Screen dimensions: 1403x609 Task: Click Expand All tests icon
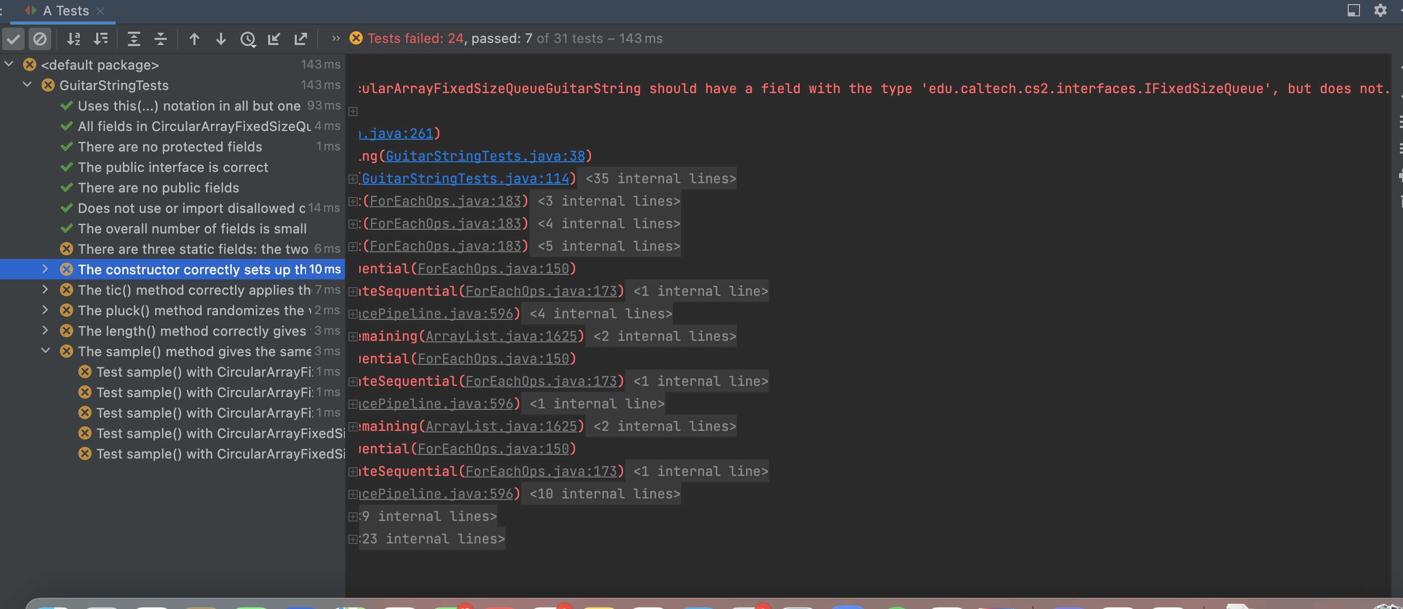point(134,39)
